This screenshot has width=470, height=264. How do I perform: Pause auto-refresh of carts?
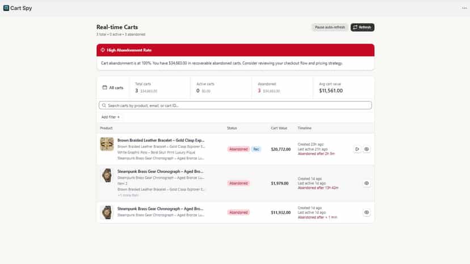click(330, 27)
